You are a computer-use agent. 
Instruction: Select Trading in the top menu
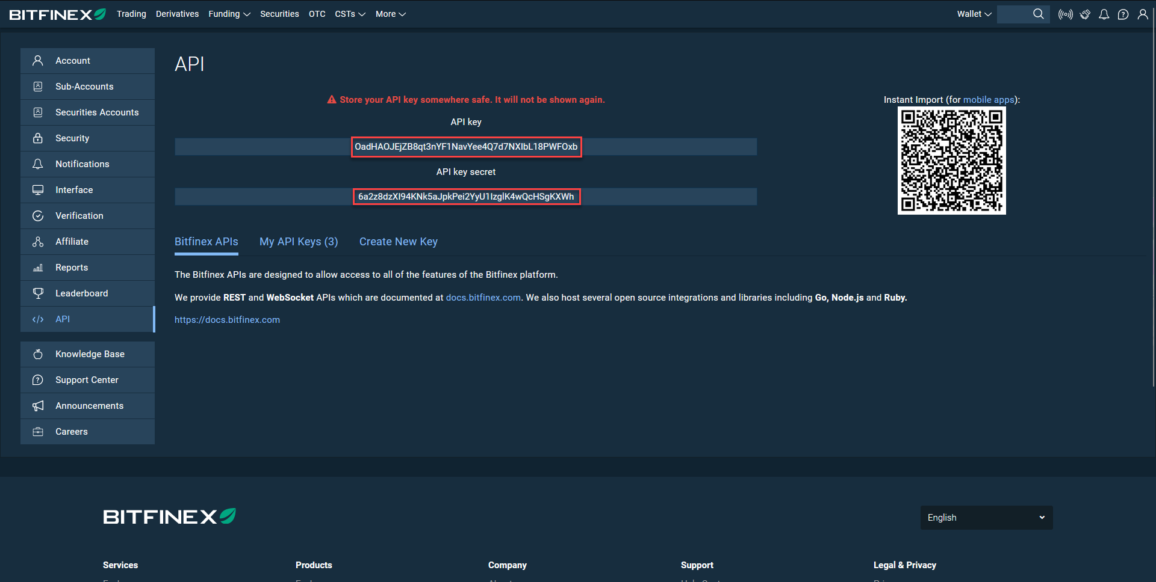131,14
